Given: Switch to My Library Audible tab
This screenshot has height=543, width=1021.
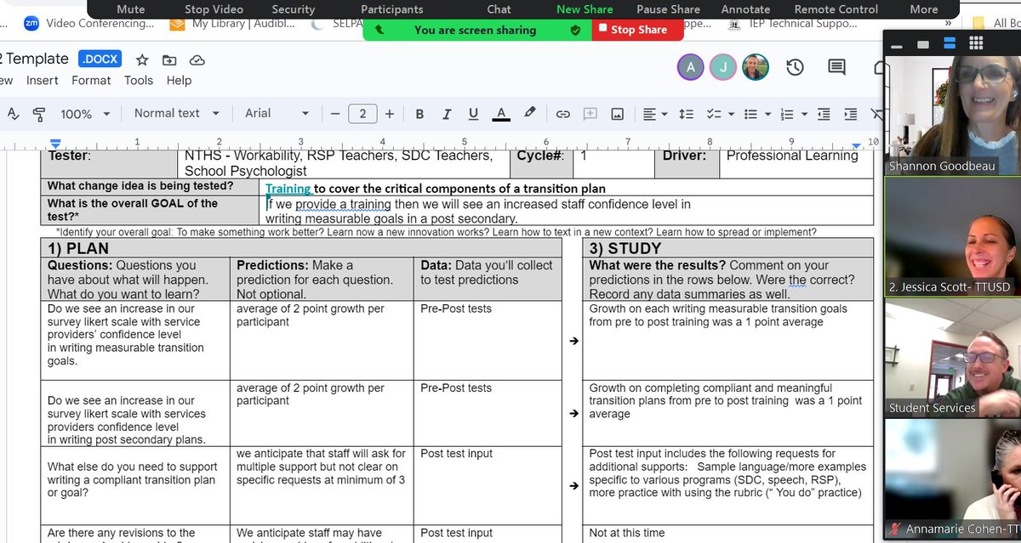Looking at the screenshot, I should click(x=232, y=24).
